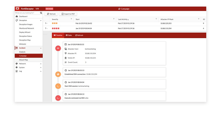Click Execute command via SSH: who entry
The width and height of the screenshot is (221, 113).
(76, 98)
